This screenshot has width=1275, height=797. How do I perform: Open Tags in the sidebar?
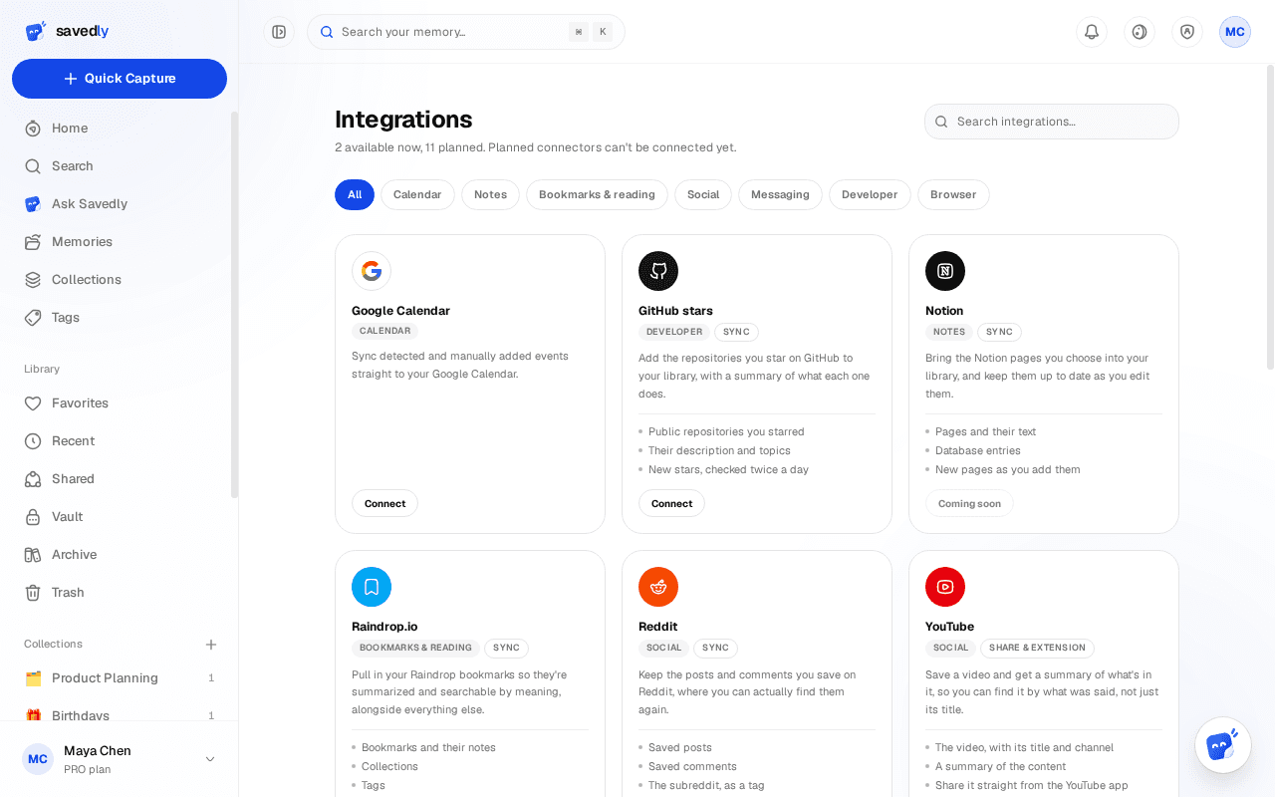[120, 318]
